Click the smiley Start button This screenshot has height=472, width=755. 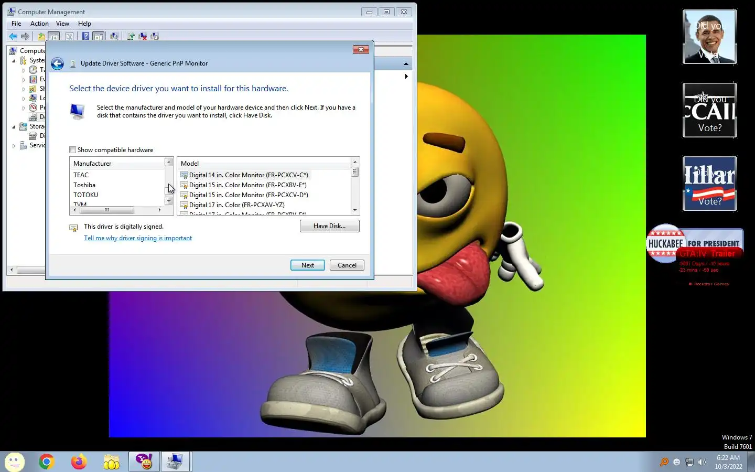pos(14,462)
